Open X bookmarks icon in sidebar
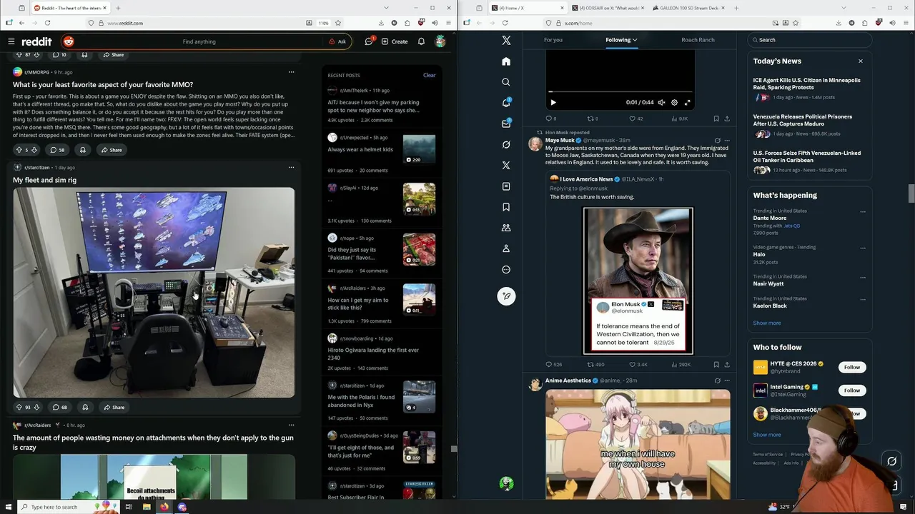915x514 pixels. click(506, 207)
